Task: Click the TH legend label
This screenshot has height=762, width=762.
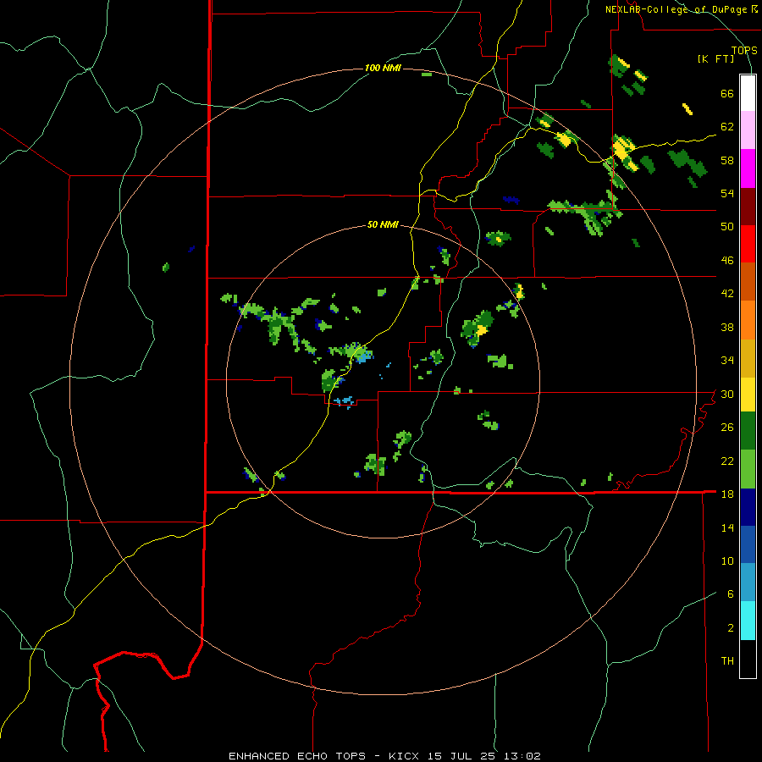Action: coord(727,660)
